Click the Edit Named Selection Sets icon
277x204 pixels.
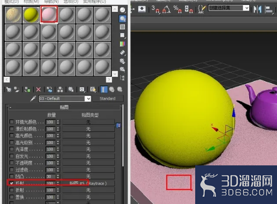pyautogui.click(x=202, y=9)
